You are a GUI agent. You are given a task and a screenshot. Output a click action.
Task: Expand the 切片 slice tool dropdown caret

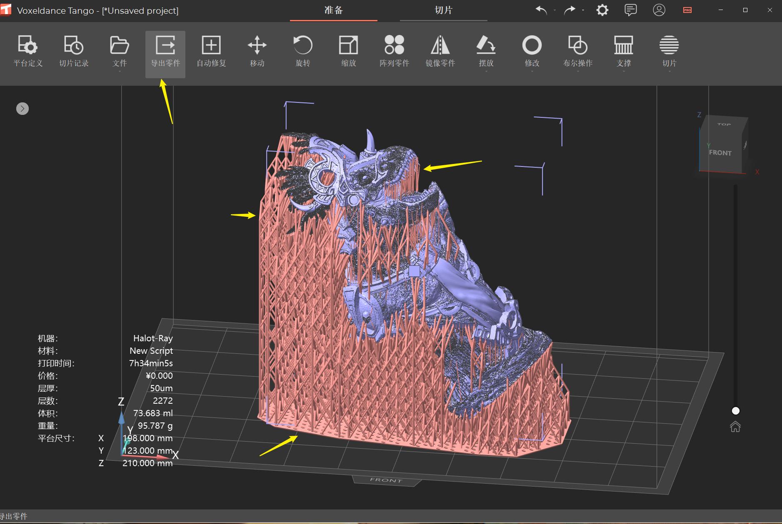670,71
